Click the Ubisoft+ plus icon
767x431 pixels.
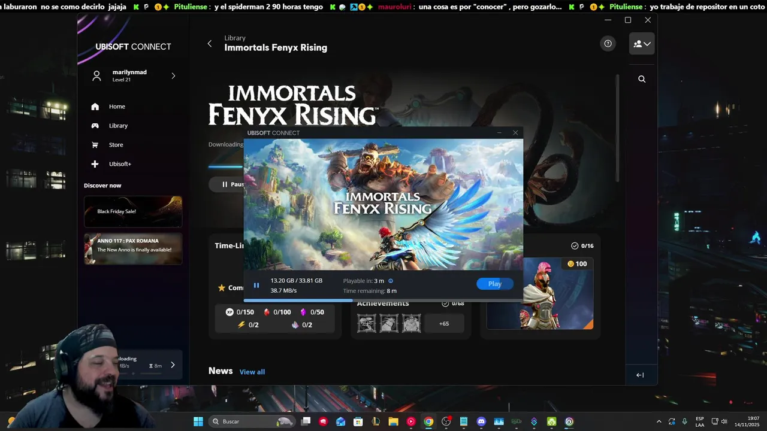click(95, 164)
